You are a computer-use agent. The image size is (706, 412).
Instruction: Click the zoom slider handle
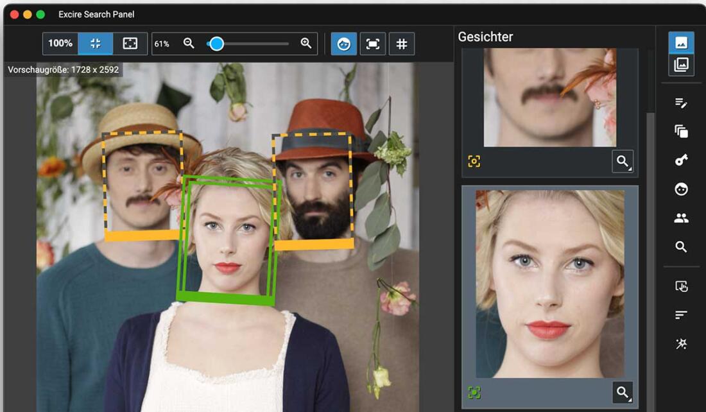[217, 44]
